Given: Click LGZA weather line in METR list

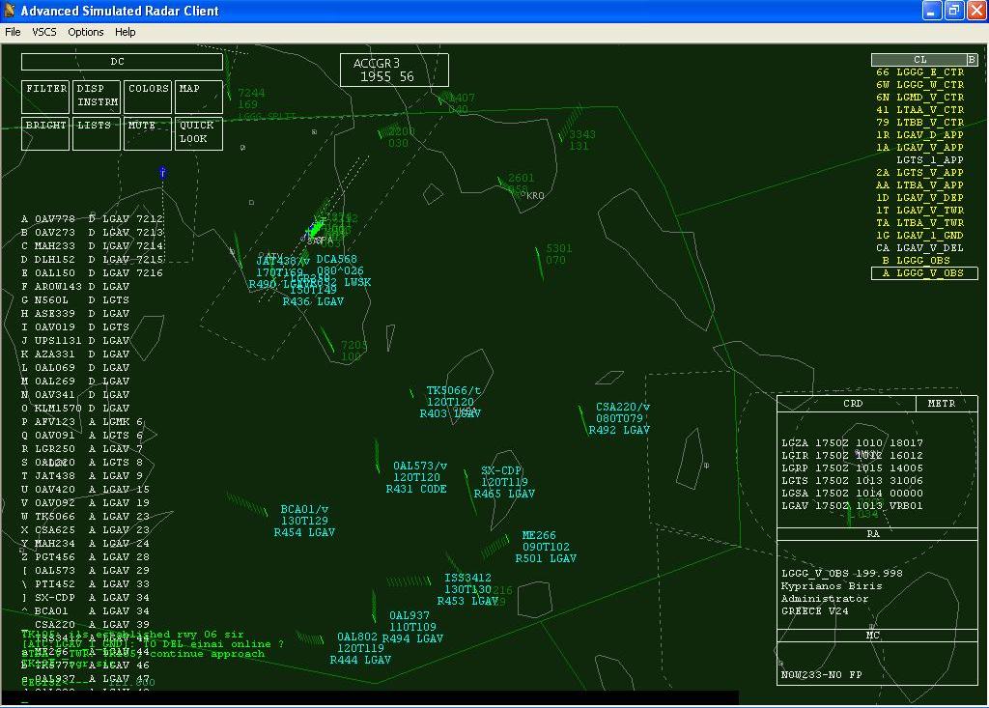Looking at the screenshot, I should click(x=852, y=443).
